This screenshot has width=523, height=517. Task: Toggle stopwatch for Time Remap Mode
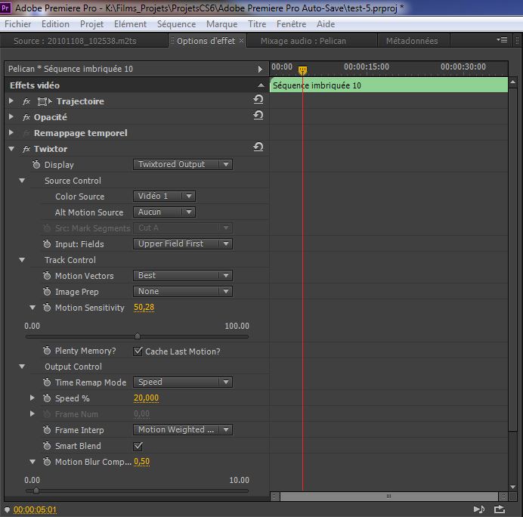[x=47, y=382]
